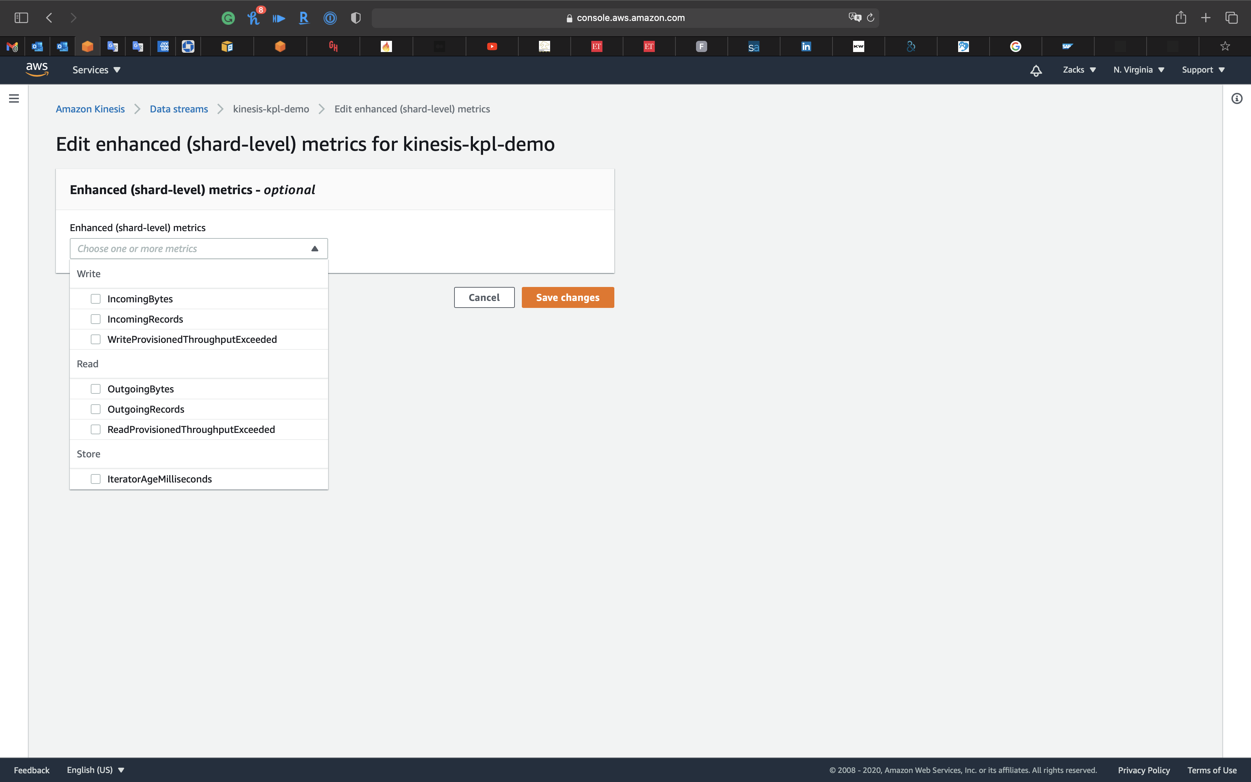This screenshot has height=782, width=1251.
Task: Expand the N. Virginia region dropdown
Action: pos(1138,70)
